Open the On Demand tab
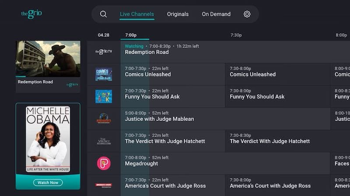Viewport: 350px width, 196px height. tap(216, 14)
